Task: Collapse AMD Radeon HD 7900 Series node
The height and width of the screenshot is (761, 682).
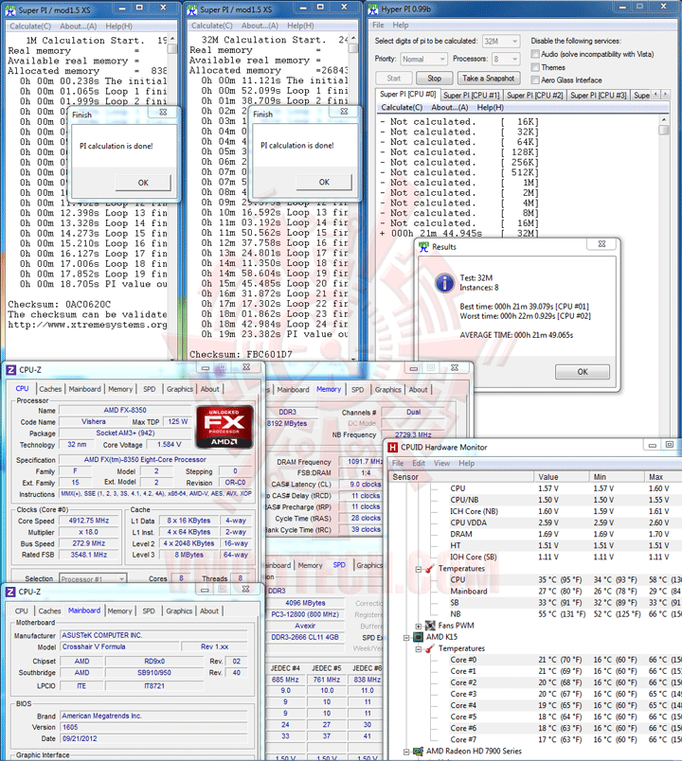Action: coord(406,752)
